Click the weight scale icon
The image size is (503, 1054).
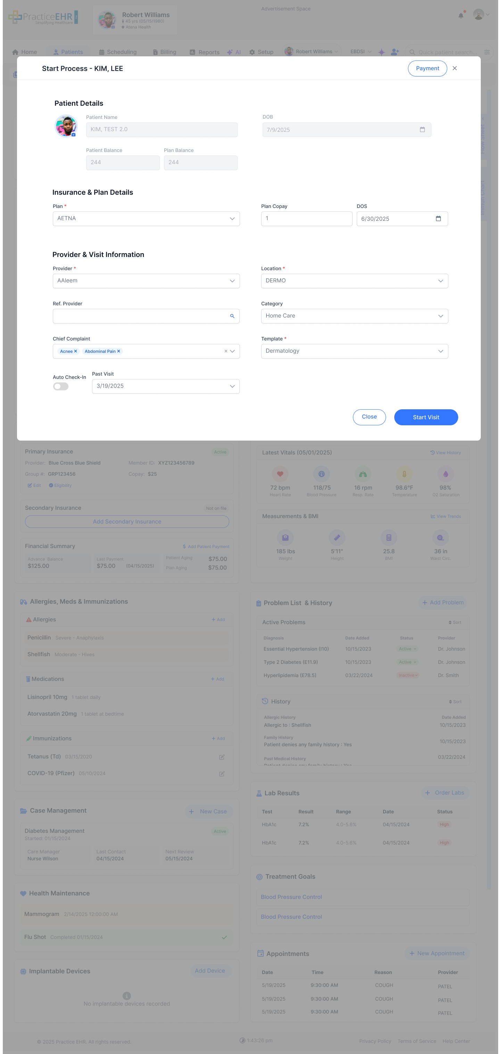tap(285, 538)
